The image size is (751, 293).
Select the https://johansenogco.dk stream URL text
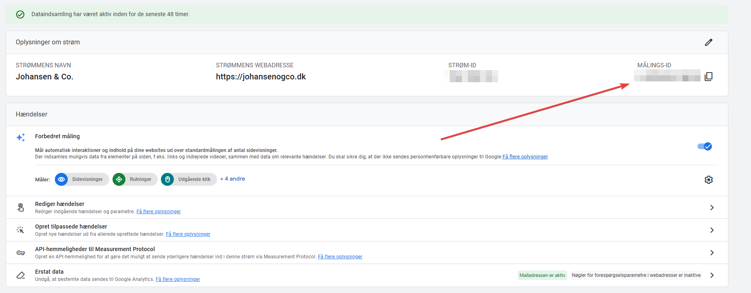pyautogui.click(x=261, y=77)
